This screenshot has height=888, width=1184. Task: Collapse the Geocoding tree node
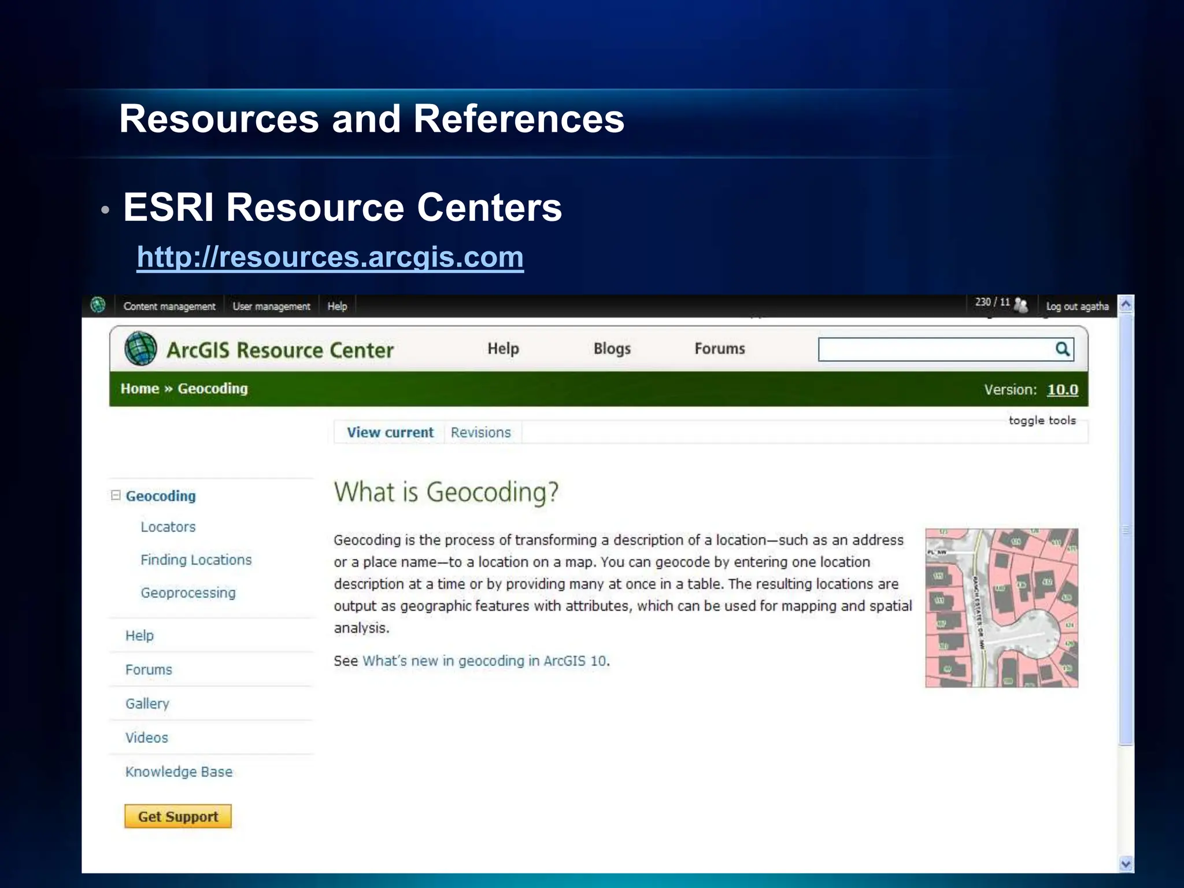pyautogui.click(x=116, y=495)
